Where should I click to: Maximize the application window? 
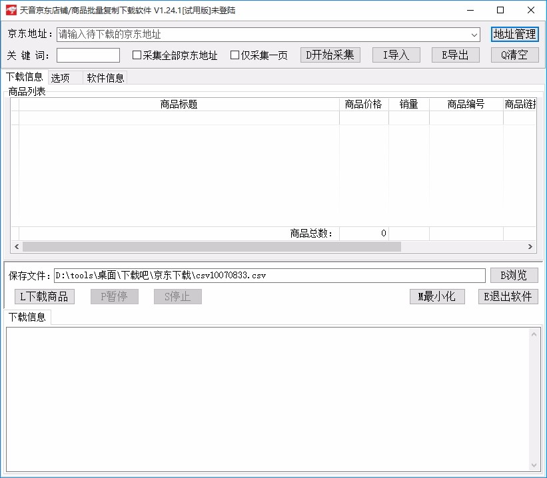click(500, 10)
